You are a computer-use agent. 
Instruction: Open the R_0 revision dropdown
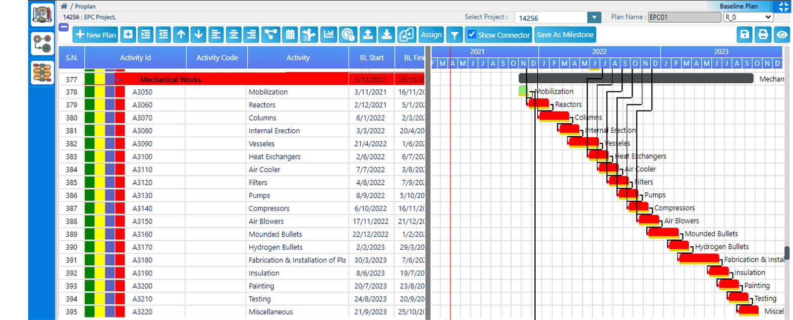748,17
